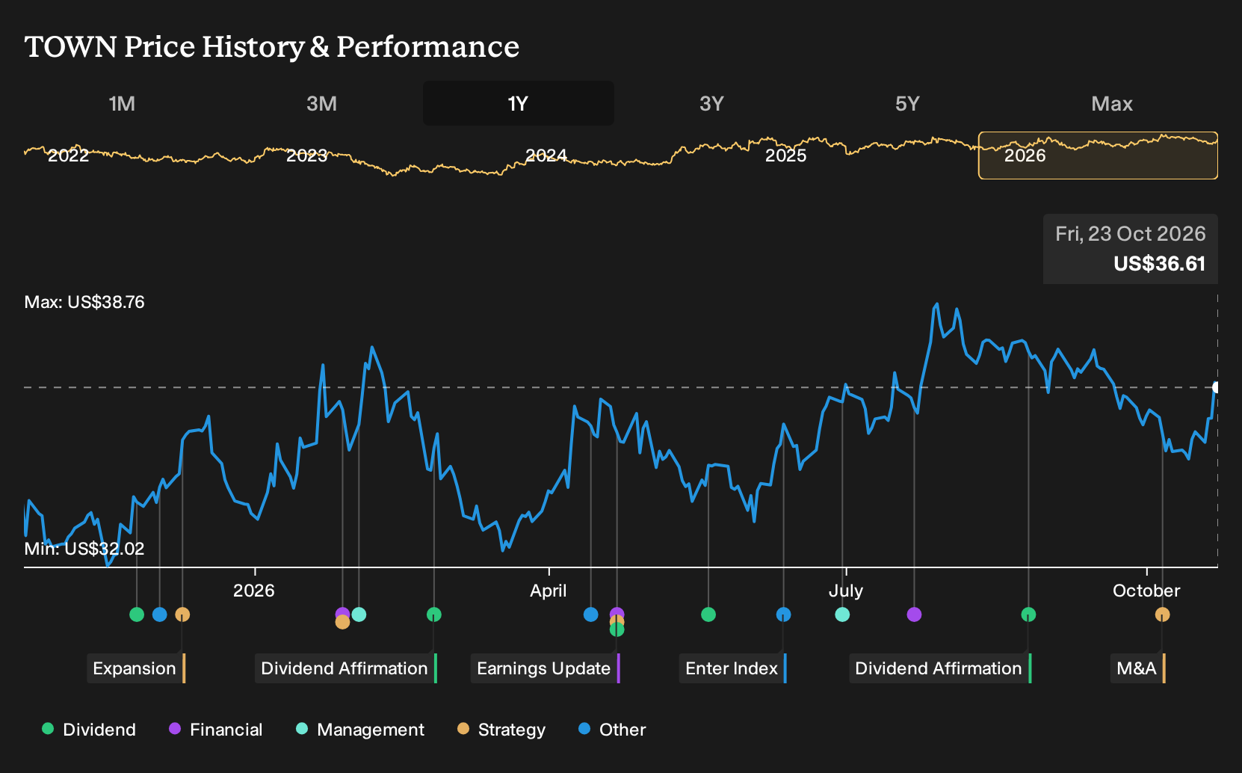
Task: Click orange marker in stacked cluster after April
Action: (x=617, y=620)
